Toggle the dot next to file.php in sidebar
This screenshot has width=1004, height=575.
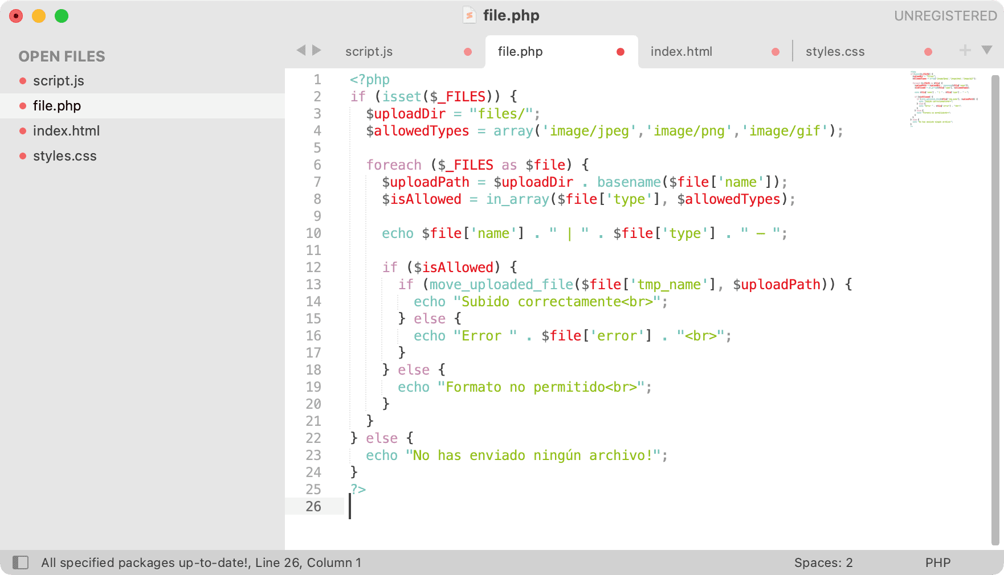(23, 106)
